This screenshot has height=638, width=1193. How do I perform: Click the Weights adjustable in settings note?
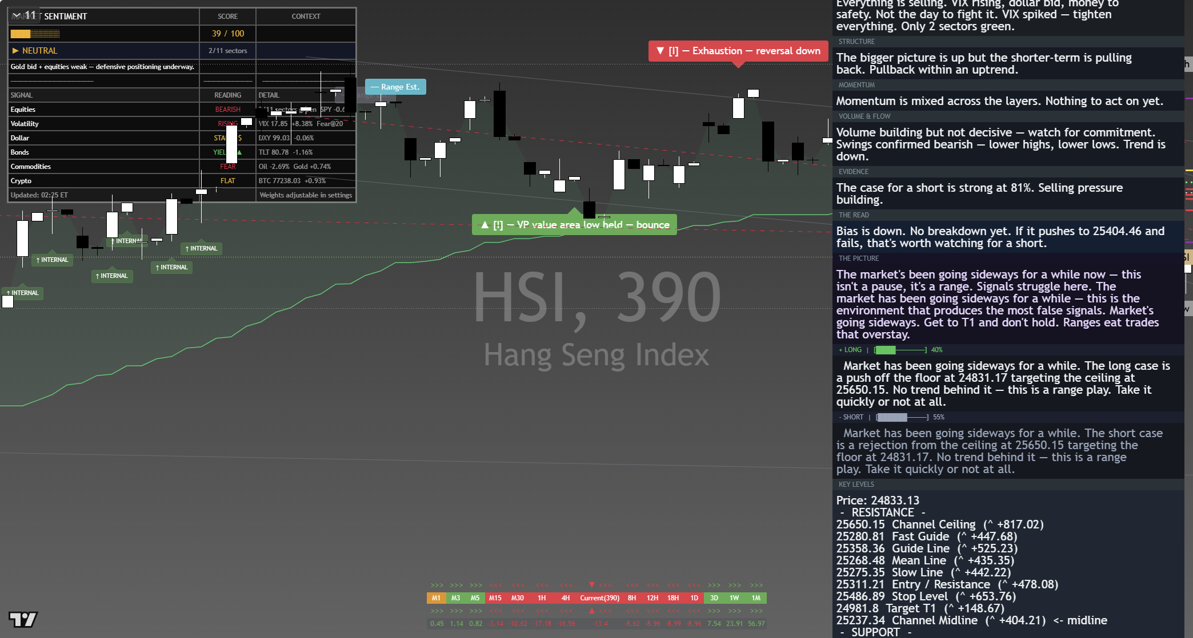coord(306,195)
